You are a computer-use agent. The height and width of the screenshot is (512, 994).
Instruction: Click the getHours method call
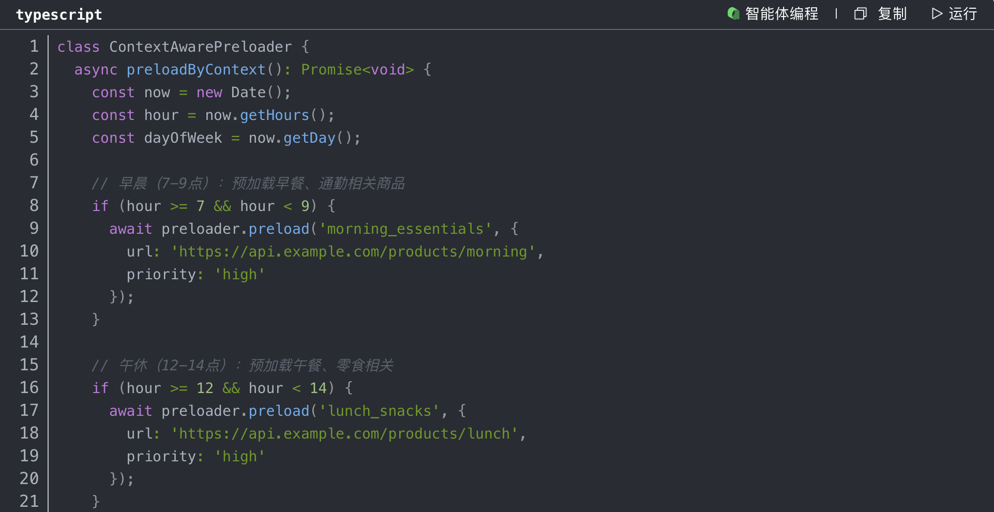(275, 115)
